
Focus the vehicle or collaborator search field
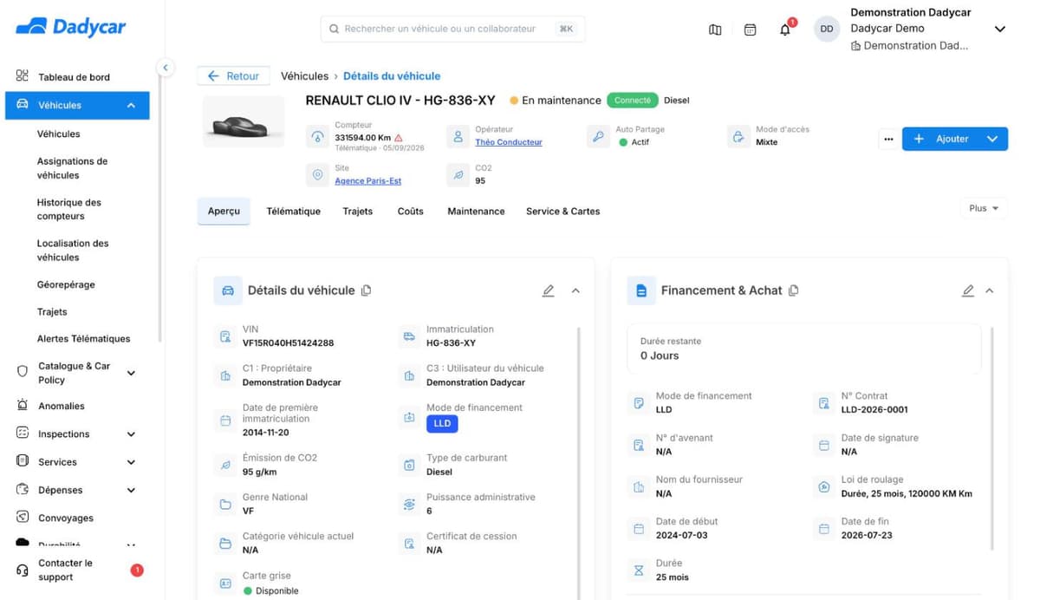pyautogui.click(x=453, y=29)
